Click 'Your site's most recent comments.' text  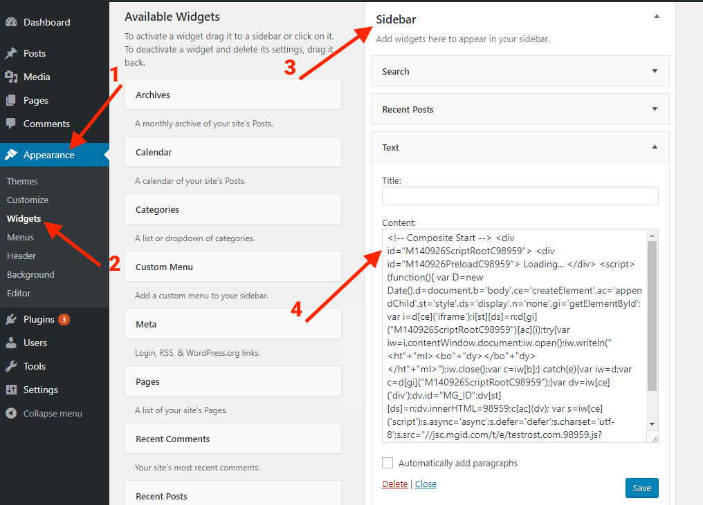click(x=198, y=468)
